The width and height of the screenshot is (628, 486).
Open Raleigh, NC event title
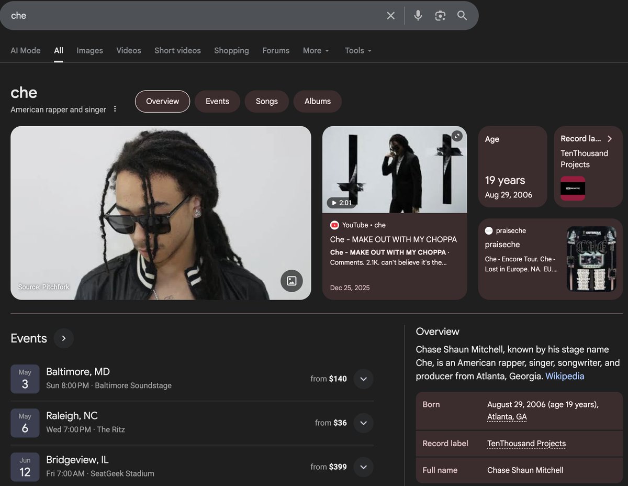click(x=72, y=415)
